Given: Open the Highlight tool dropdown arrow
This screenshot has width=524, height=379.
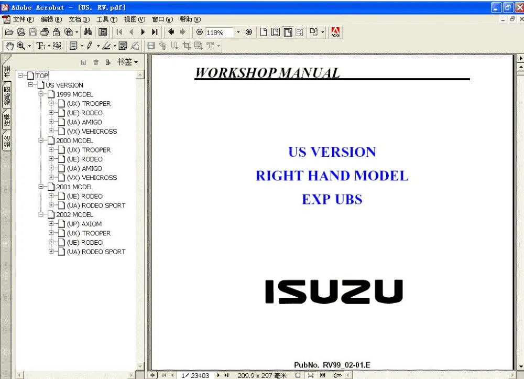Looking at the screenshot, I should coord(115,46).
